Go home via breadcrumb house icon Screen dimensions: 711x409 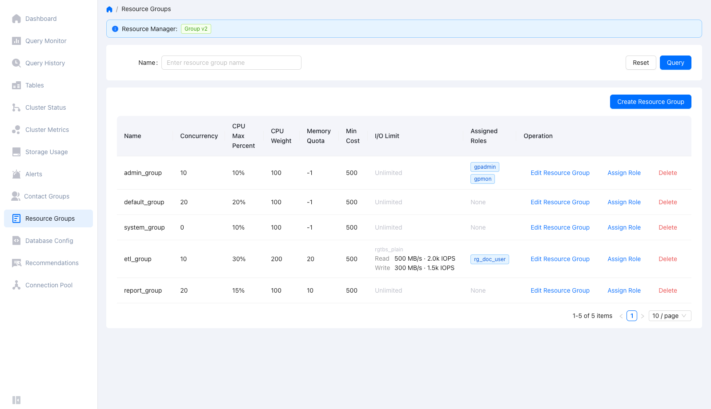109,9
